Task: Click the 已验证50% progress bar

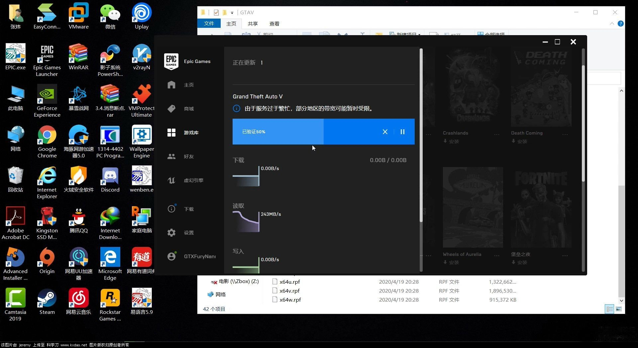Action: [x=323, y=132]
